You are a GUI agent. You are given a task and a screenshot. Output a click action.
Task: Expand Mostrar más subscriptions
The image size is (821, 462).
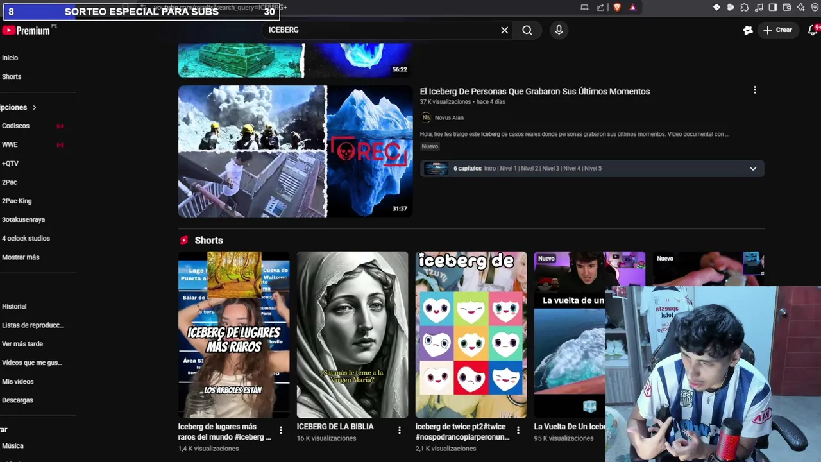tap(21, 257)
